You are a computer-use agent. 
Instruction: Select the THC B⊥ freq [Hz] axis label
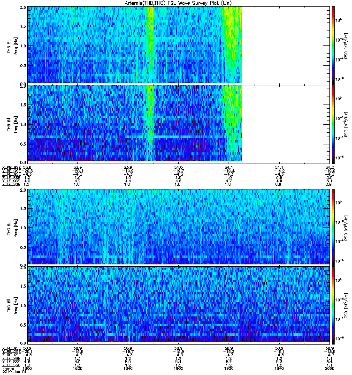pyautogui.click(x=12, y=227)
